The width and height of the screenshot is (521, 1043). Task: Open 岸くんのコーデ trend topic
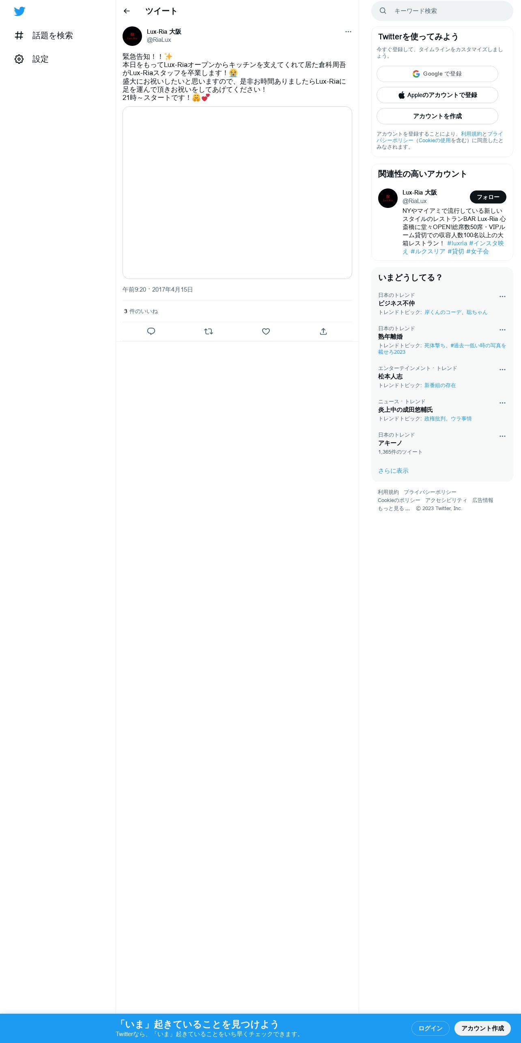(443, 312)
